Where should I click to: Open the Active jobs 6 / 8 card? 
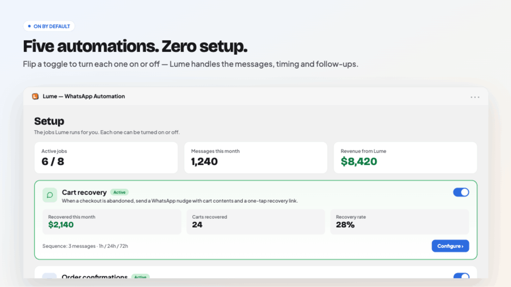click(x=106, y=158)
